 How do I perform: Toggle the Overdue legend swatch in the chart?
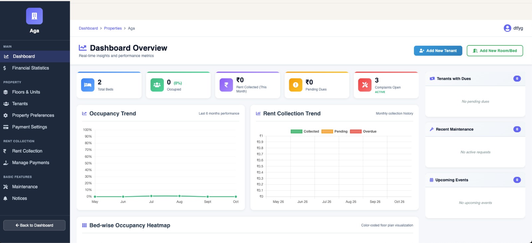point(356,132)
